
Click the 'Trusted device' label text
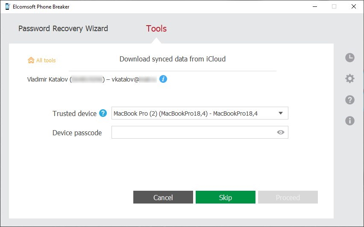pyautogui.click(x=74, y=113)
